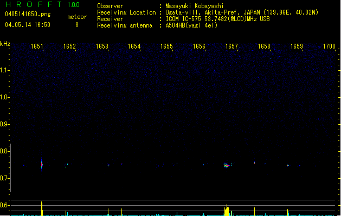Click the 1654 time axis label
This screenshot has width=341, height=216.
click(x=134, y=46)
